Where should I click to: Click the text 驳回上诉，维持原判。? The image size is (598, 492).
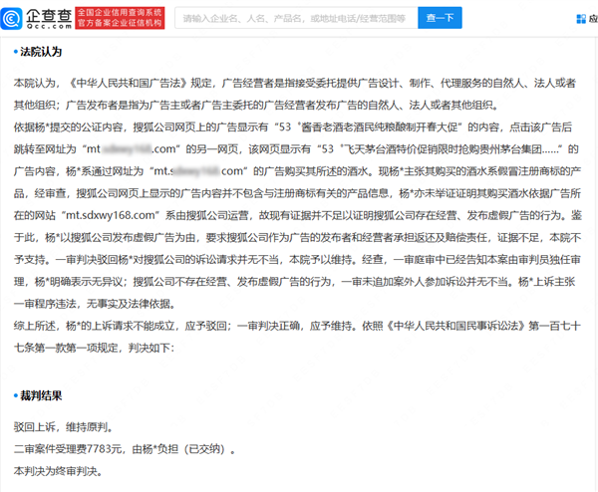coord(64,427)
